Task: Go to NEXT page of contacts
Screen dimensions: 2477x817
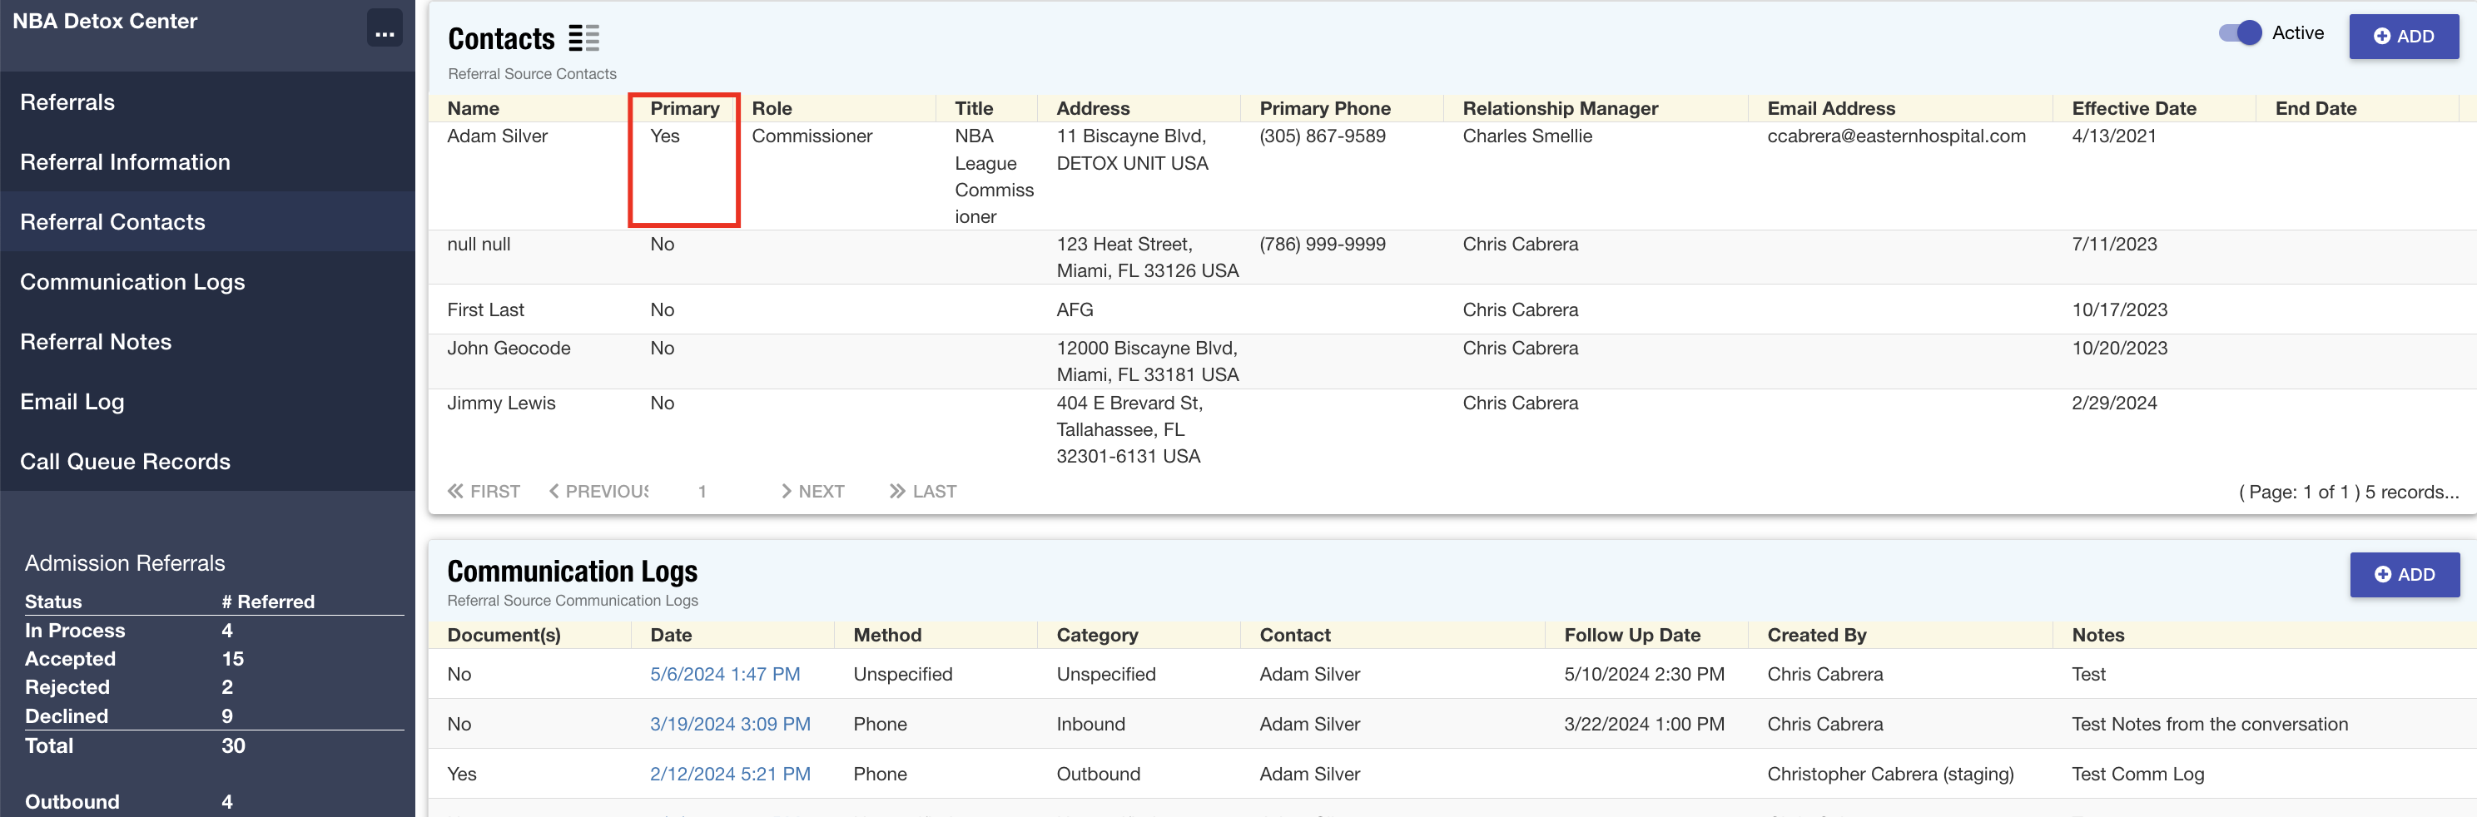Action: 812,491
